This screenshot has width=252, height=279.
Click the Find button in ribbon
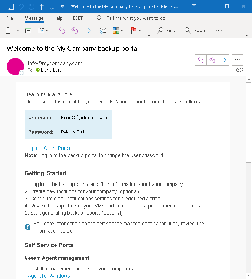166,30
